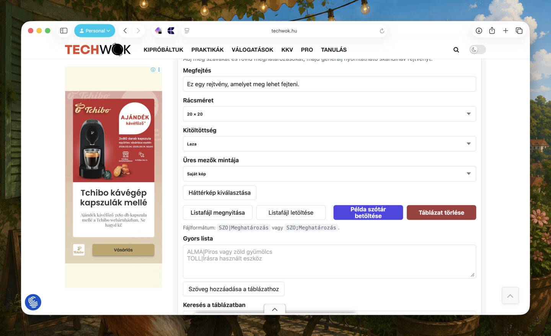Open the Kitöltöttség dropdown
The image size is (551, 336).
pyautogui.click(x=329, y=144)
